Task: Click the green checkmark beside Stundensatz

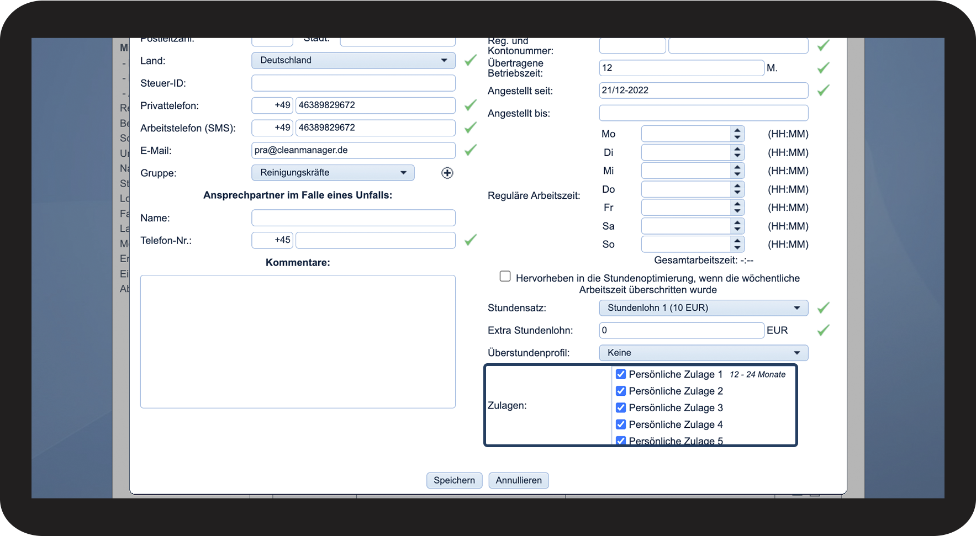Action: pos(823,308)
